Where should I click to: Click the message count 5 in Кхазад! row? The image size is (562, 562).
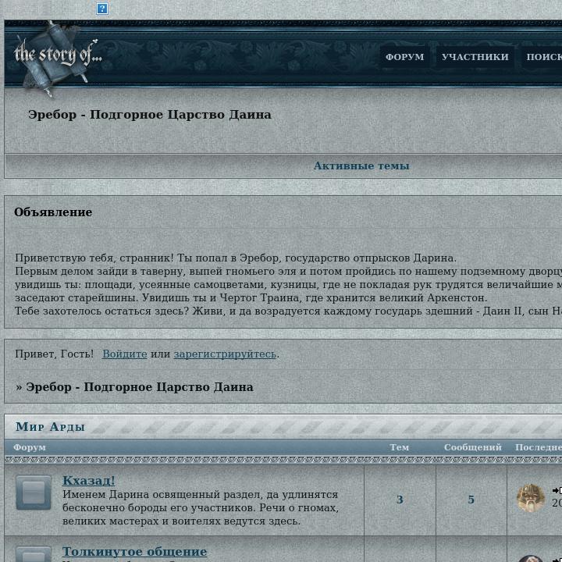coord(471,500)
